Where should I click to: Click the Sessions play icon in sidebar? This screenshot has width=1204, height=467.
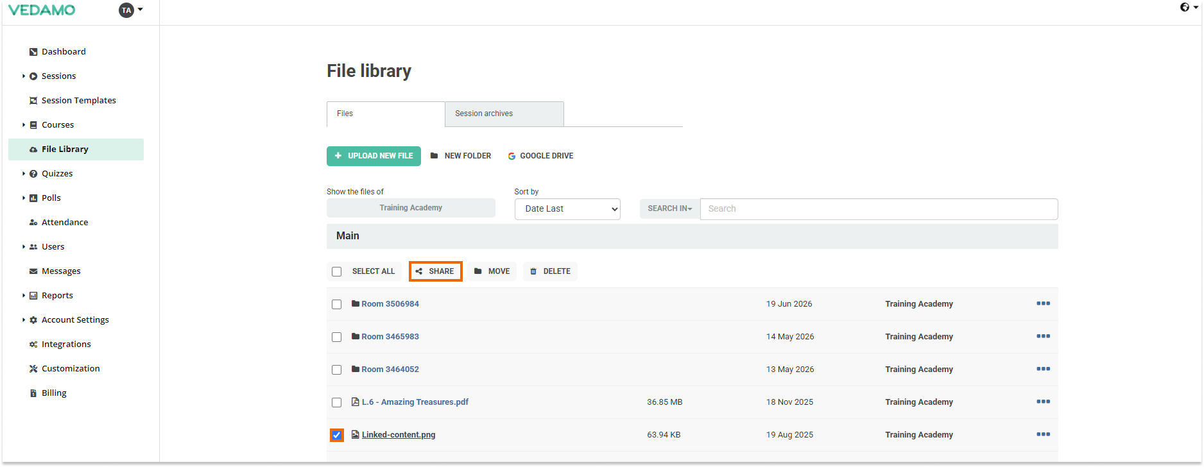[x=33, y=76]
